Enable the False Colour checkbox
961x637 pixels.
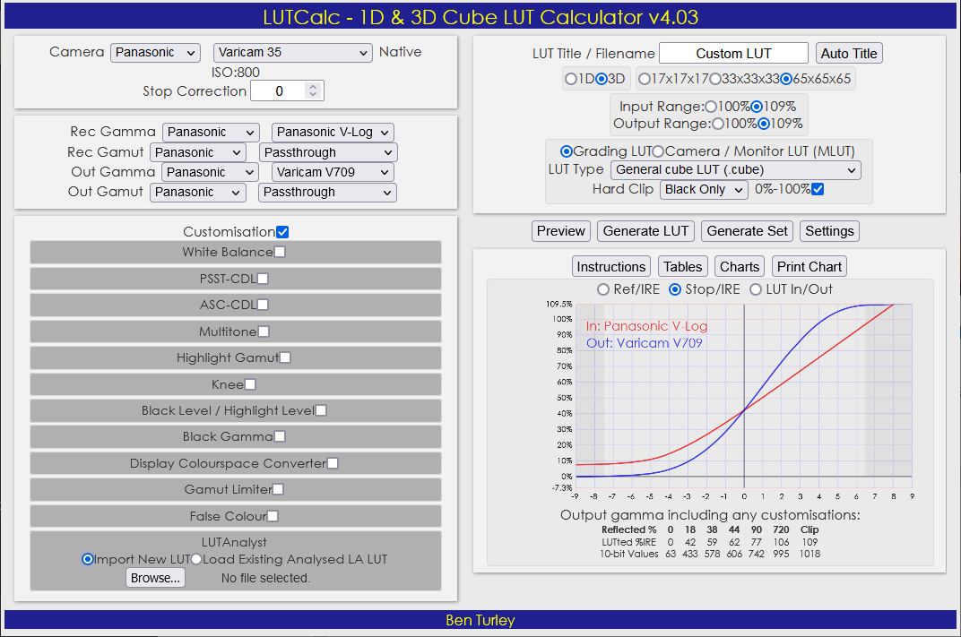coord(273,516)
